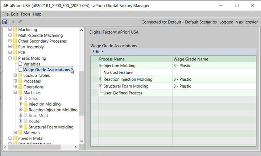Screen dimensions: 261x156
Task: Click tree scroll up arrow
Action: point(82,30)
